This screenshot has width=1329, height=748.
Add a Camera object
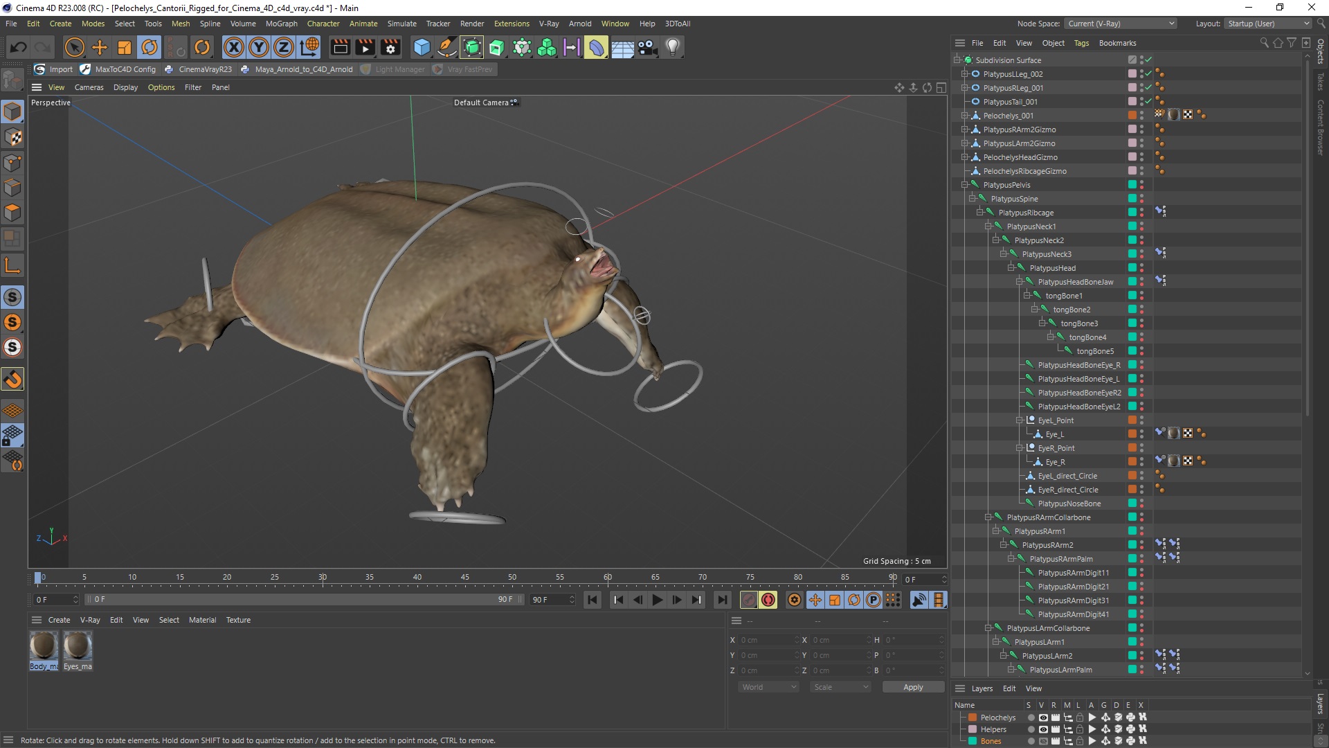647,47
